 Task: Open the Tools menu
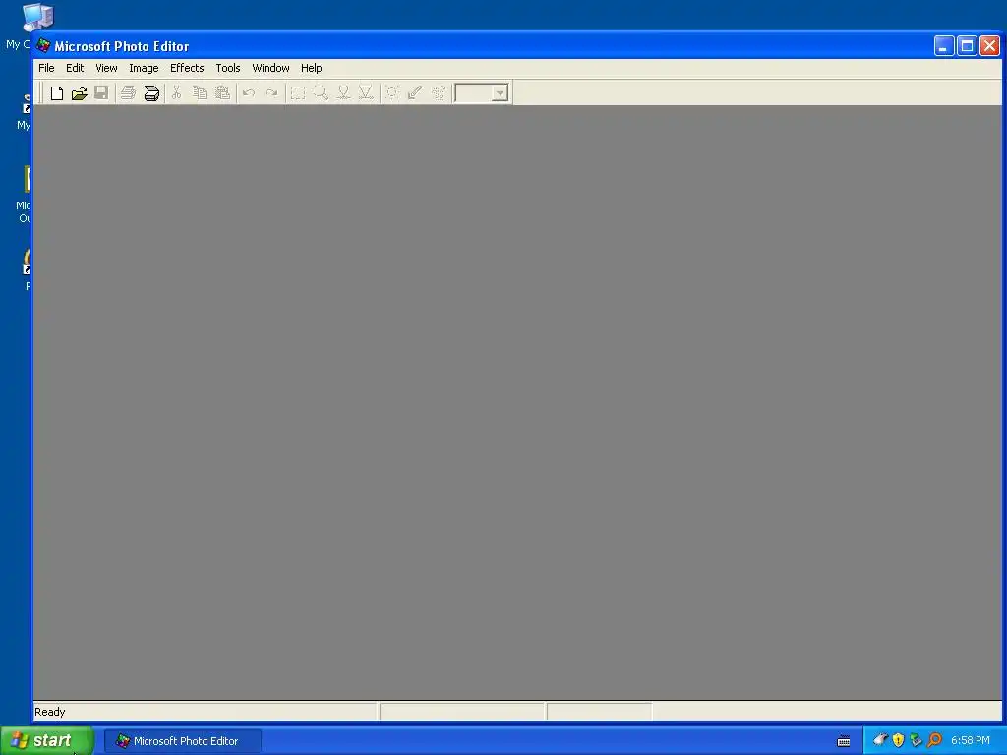point(228,68)
